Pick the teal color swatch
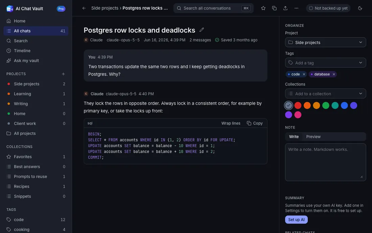Image resolution: width=372 pixels, height=233 pixels. [335, 105]
